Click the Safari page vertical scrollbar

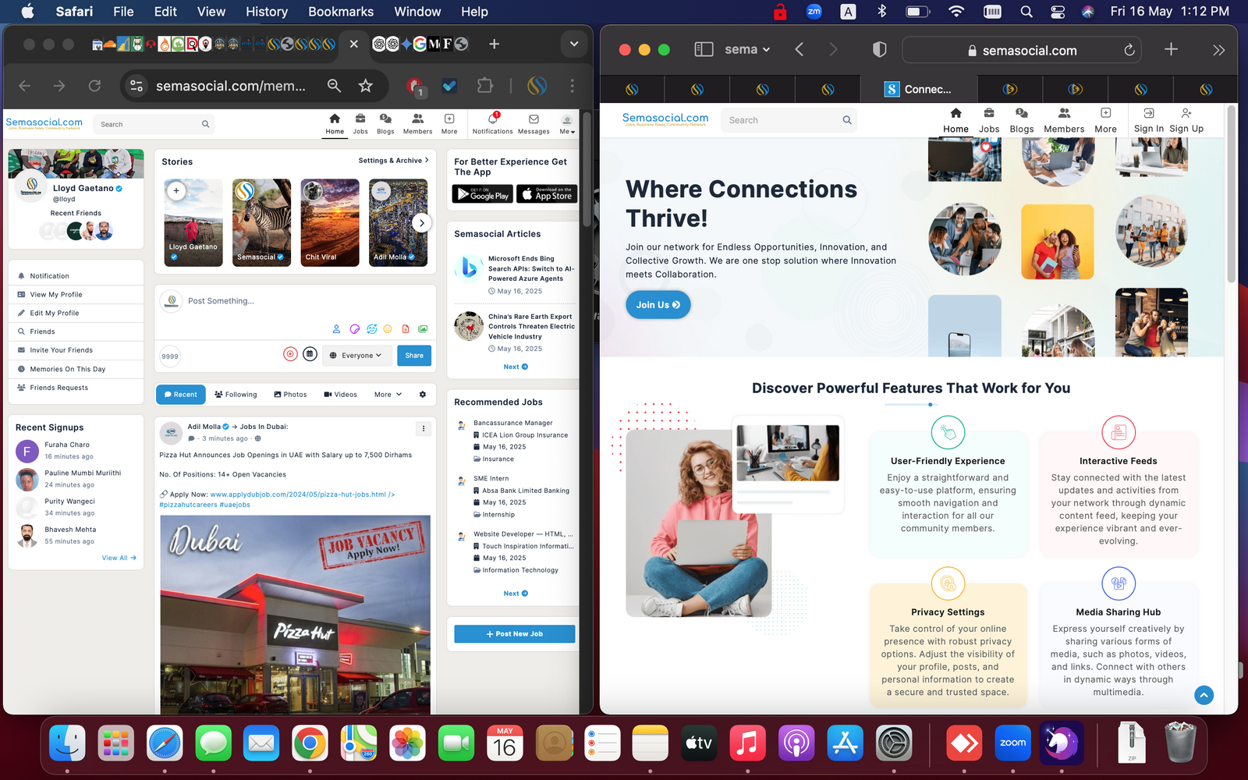pos(1232,195)
